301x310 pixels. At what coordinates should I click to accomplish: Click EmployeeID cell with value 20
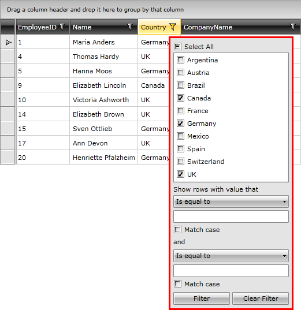[43, 158]
